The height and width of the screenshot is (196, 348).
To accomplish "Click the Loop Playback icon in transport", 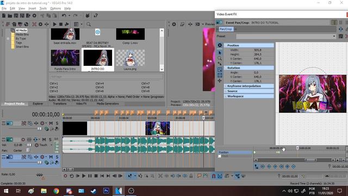I will coord(71,176).
